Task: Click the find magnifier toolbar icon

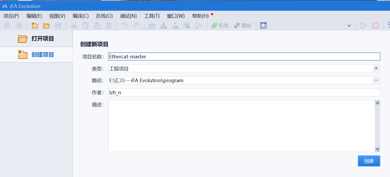Action: click(x=263, y=26)
